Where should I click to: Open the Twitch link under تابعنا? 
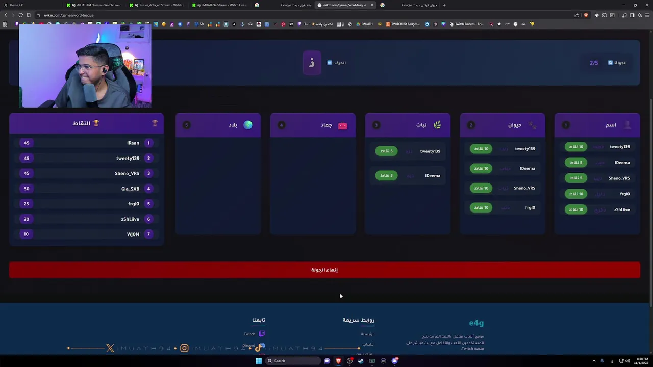click(x=254, y=334)
